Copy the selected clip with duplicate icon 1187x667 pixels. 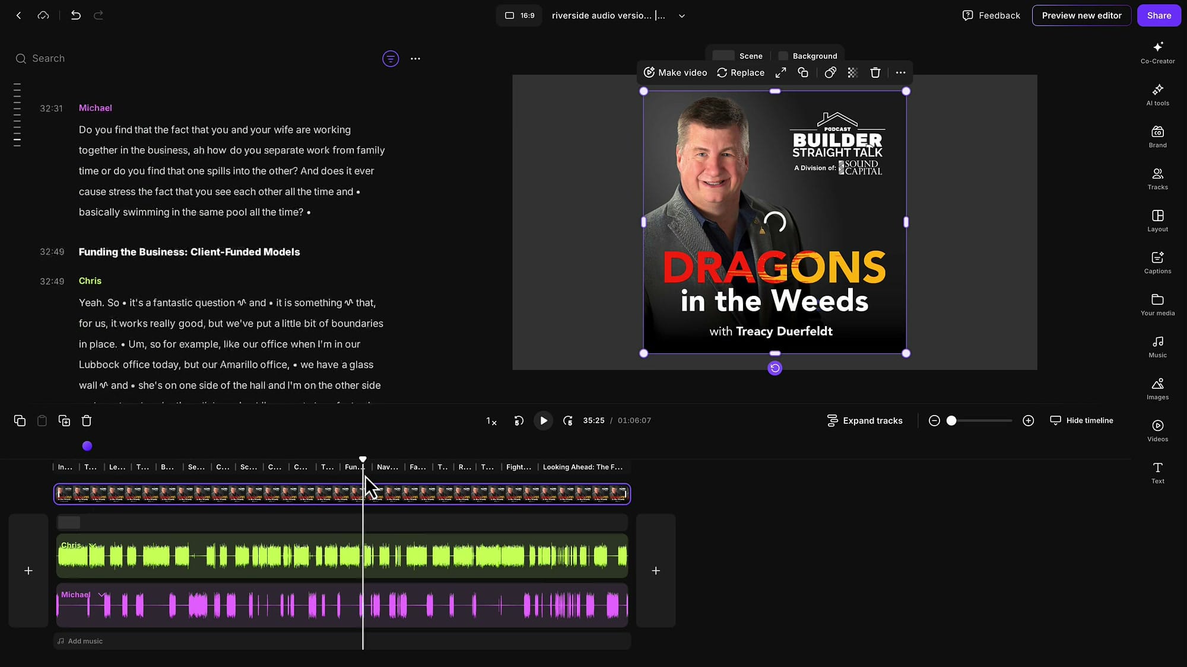click(803, 72)
